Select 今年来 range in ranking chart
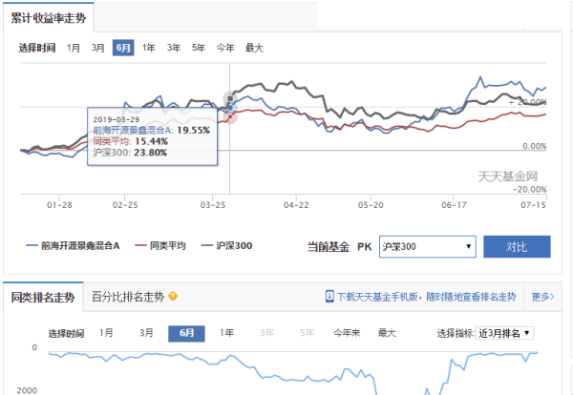This screenshot has height=395, width=573. pos(345,333)
